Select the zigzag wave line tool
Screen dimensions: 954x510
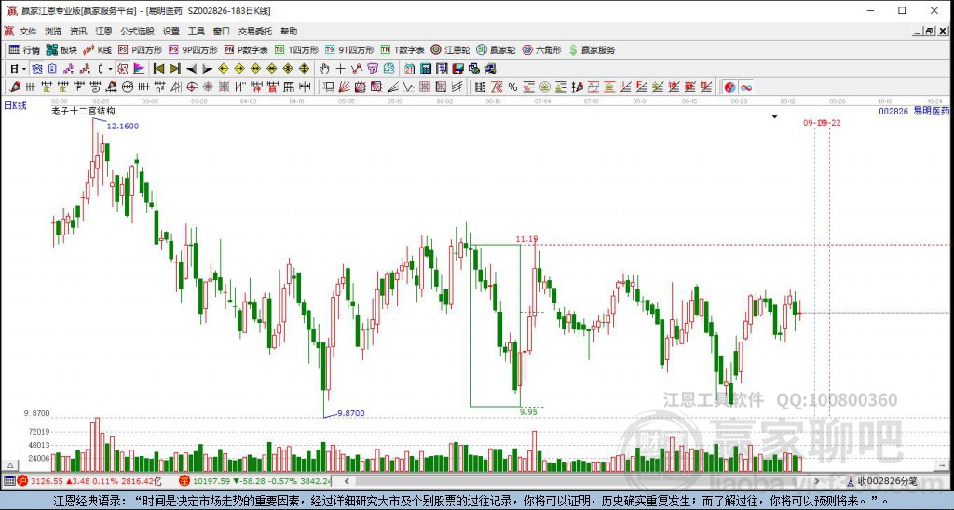tap(408, 87)
